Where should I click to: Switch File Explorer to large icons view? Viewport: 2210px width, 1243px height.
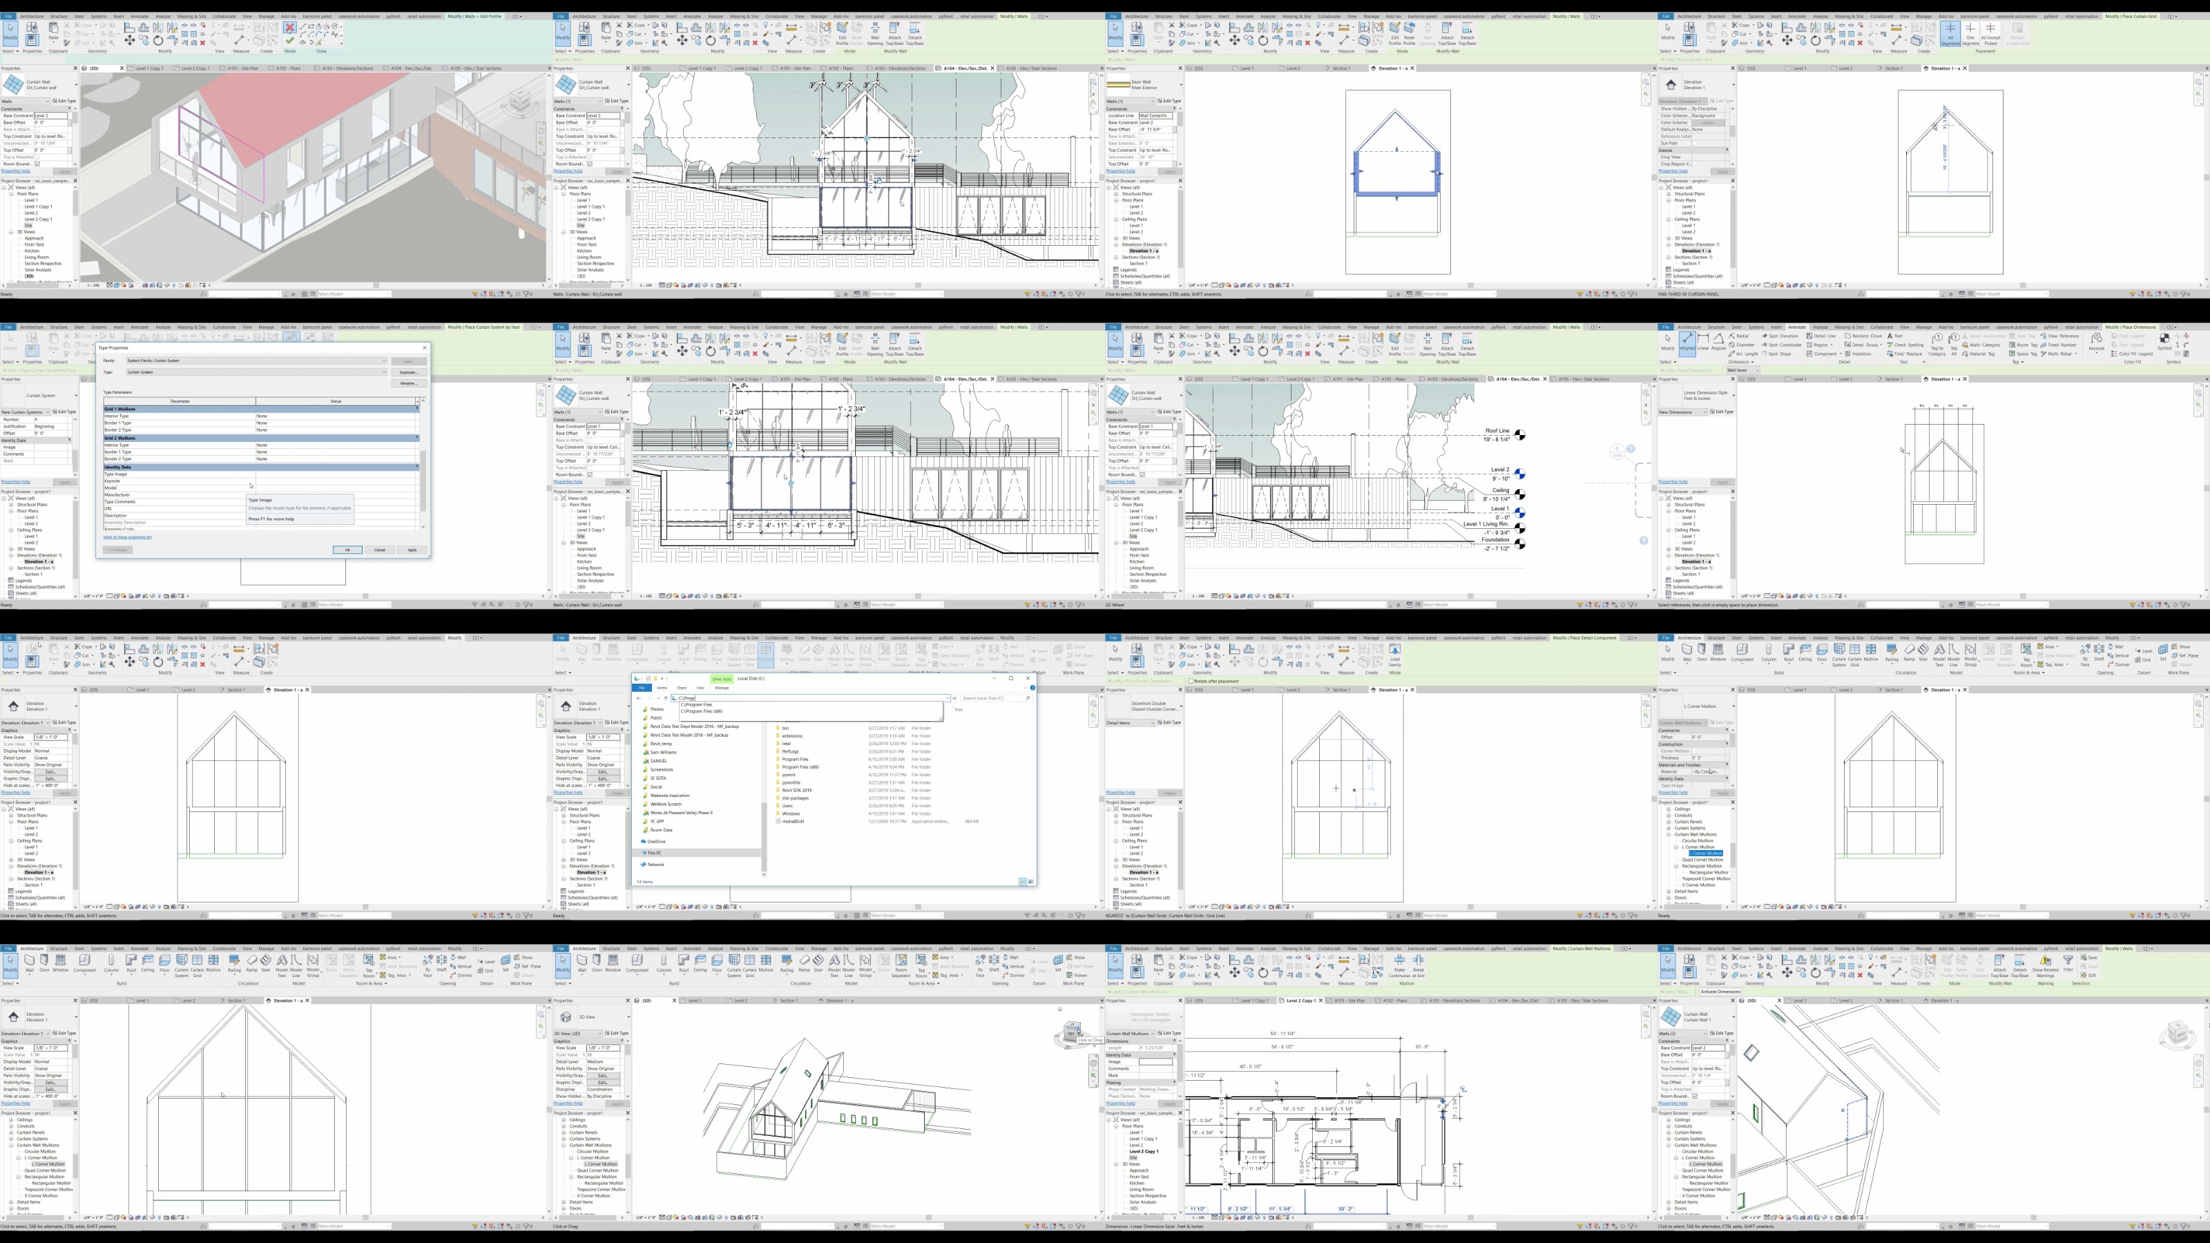coord(1030,881)
